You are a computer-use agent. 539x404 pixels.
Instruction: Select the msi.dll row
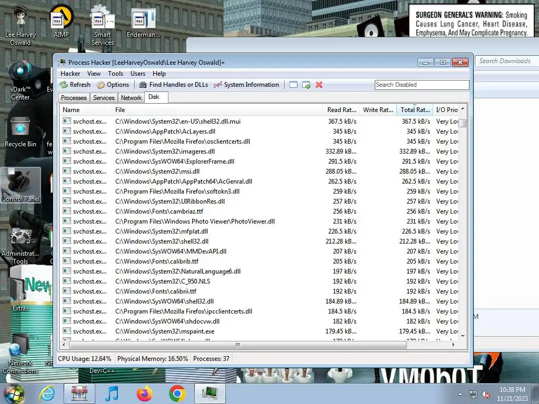(x=260, y=171)
